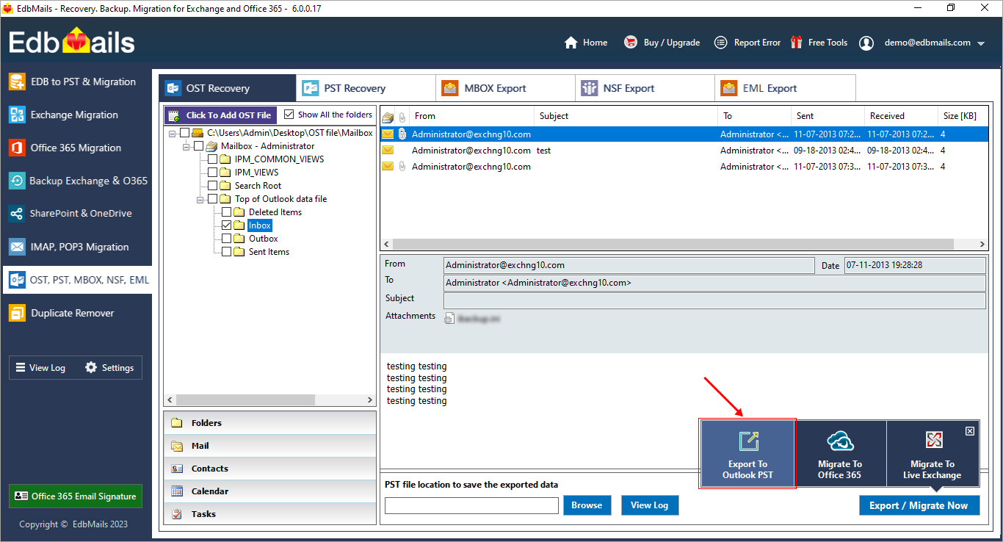Check the Deleted Items folder checkbox
Viewport: 1003px width, 542px height.
pyautogui.click(x=226, y=212)
